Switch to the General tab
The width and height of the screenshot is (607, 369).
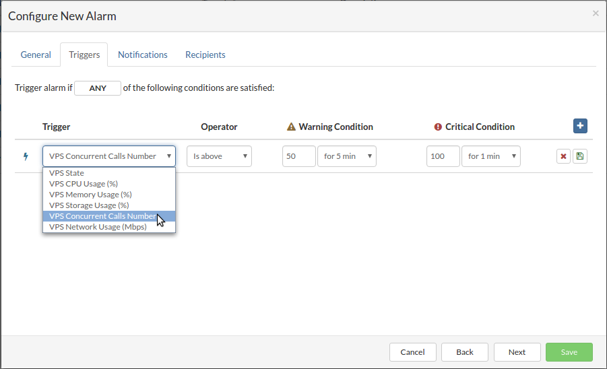click(36, 55)
